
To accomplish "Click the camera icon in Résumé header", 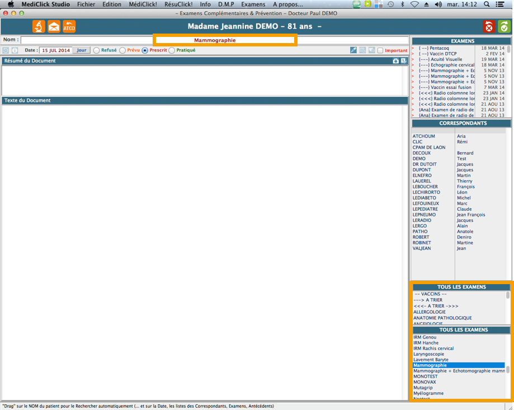I will (396, 60).
